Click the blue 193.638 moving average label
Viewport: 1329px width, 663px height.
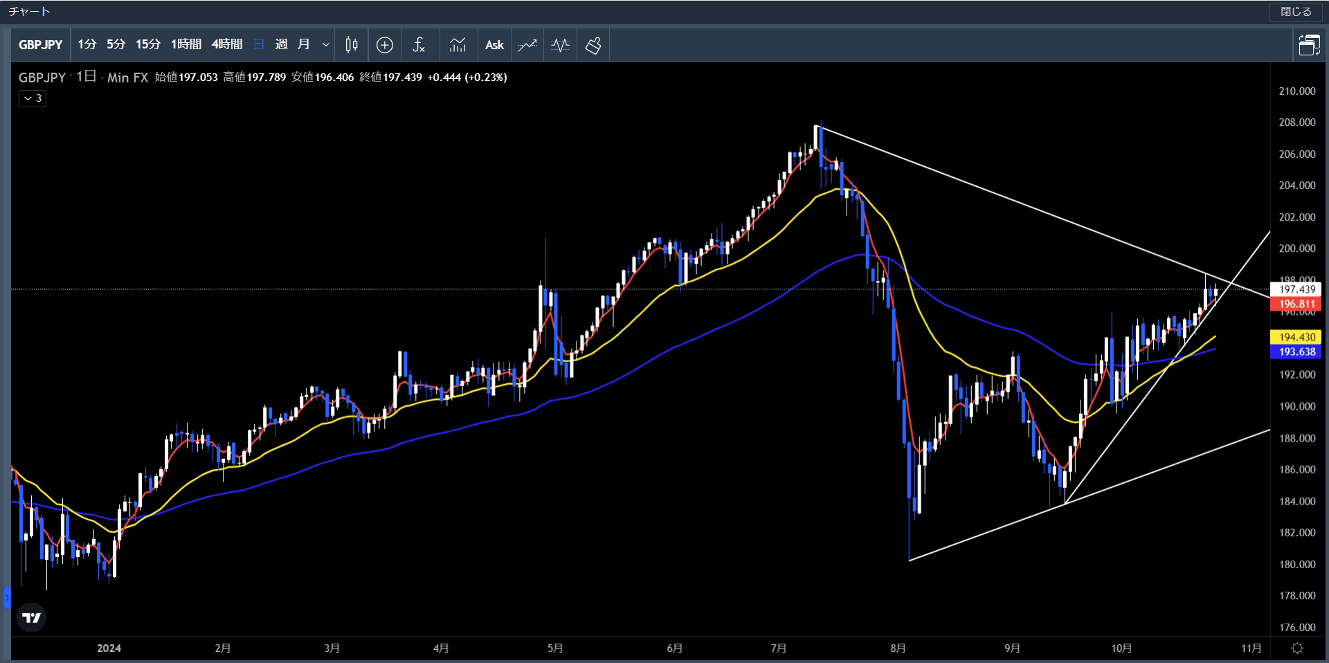point(1296,352)
